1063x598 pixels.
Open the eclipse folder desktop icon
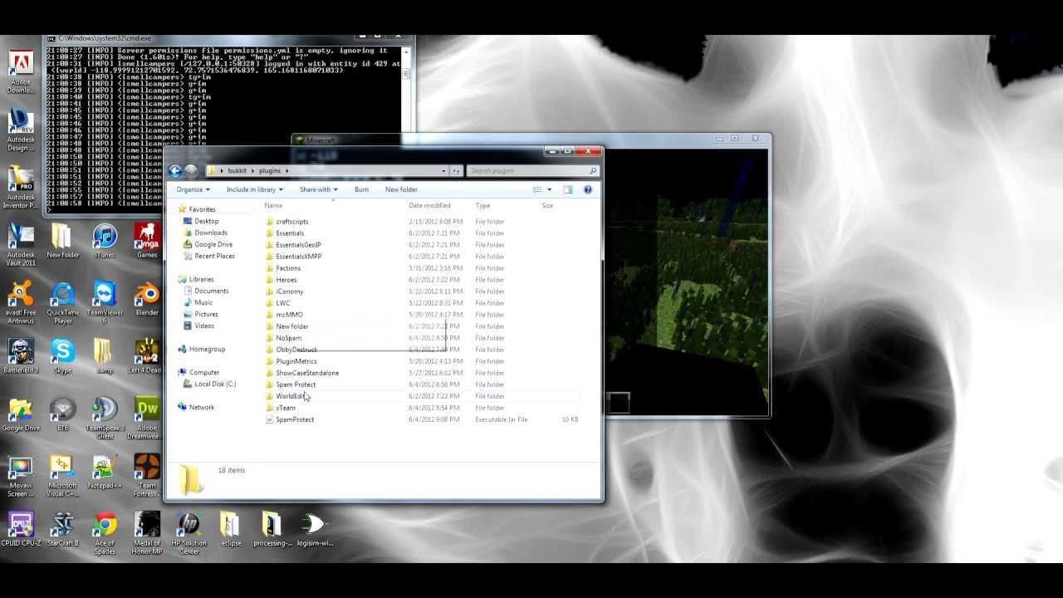[231, 529]
